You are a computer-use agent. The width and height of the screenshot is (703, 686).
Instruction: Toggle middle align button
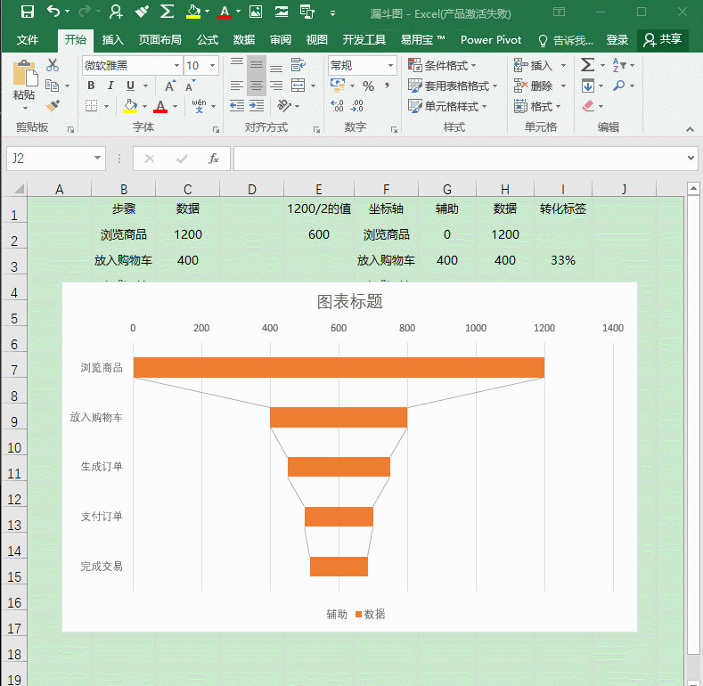point(256,65)
